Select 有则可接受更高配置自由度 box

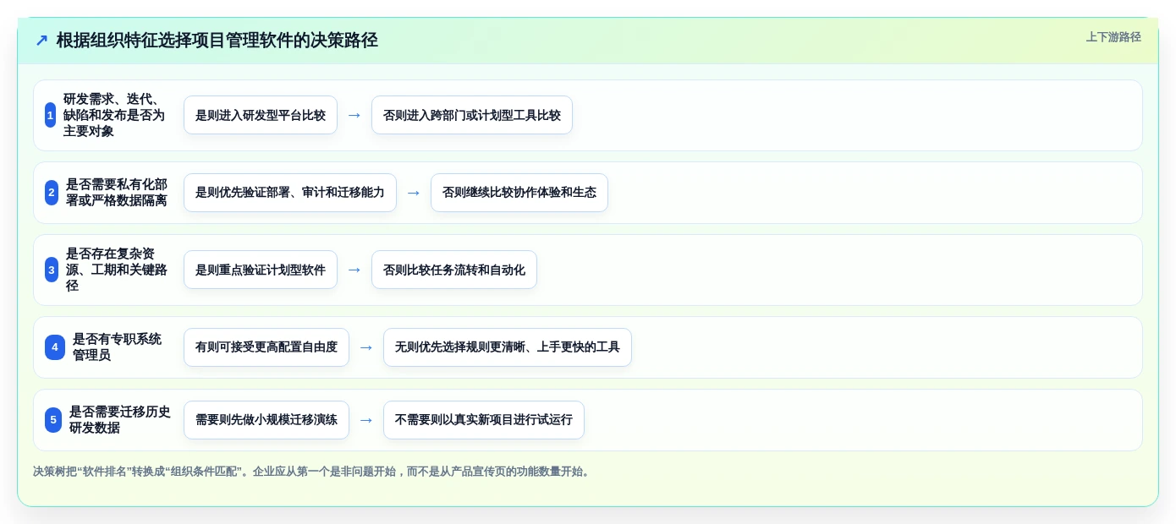coord(267,347)
